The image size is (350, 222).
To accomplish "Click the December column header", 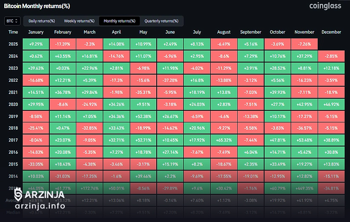I will 331,32.
